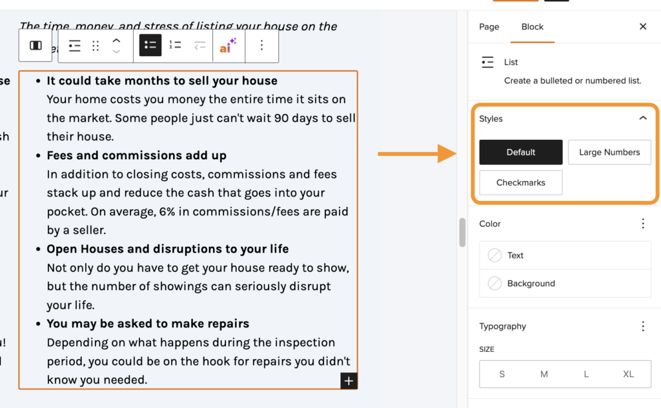Move block down with the down chevron
The height and width of the screenshot is (408, 661).
click(116, 52)
